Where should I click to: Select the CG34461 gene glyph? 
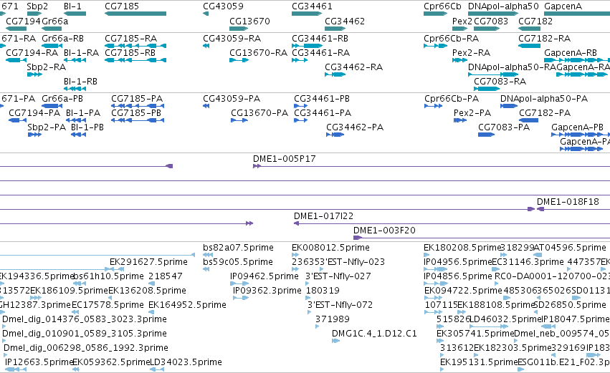point(307,14)
